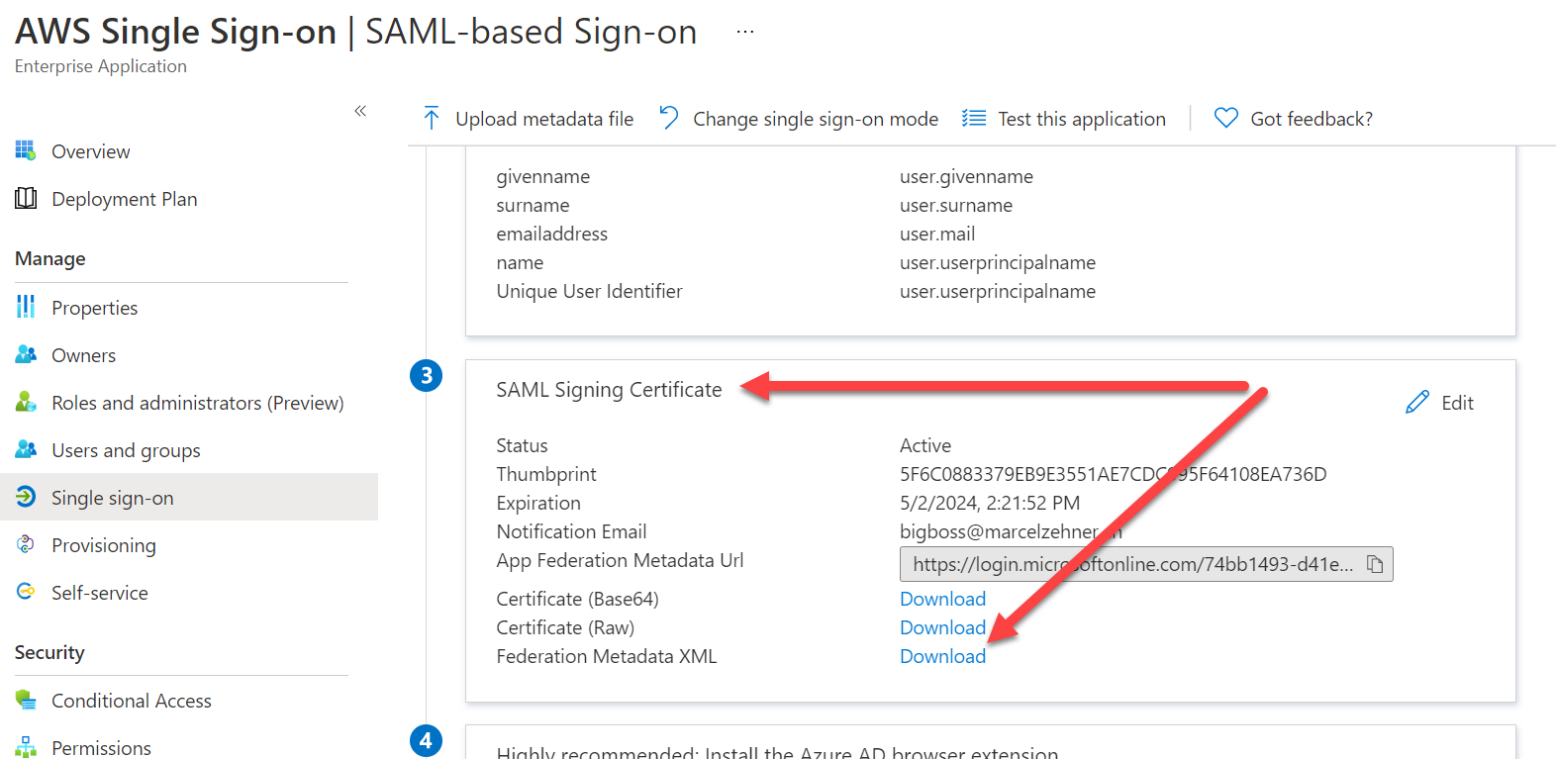Copy the App Federation Metadata Url
Viewport: 1556px width, 759px height.
click(x=1375, y=564)
